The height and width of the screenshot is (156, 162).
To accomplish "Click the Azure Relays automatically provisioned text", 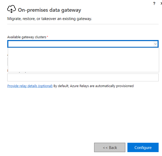I will coord(94,86).
